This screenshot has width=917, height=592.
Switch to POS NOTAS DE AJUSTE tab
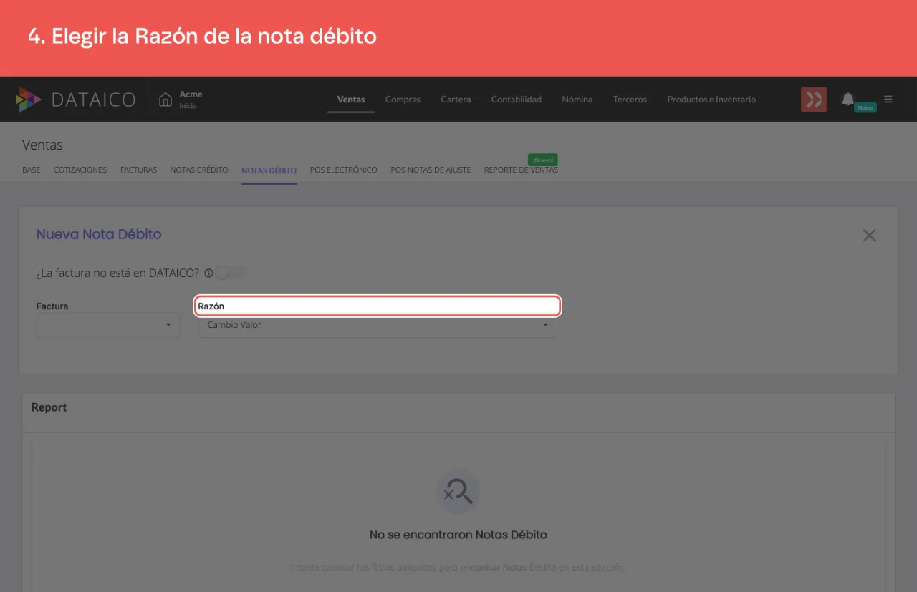[x=431, y=170]
